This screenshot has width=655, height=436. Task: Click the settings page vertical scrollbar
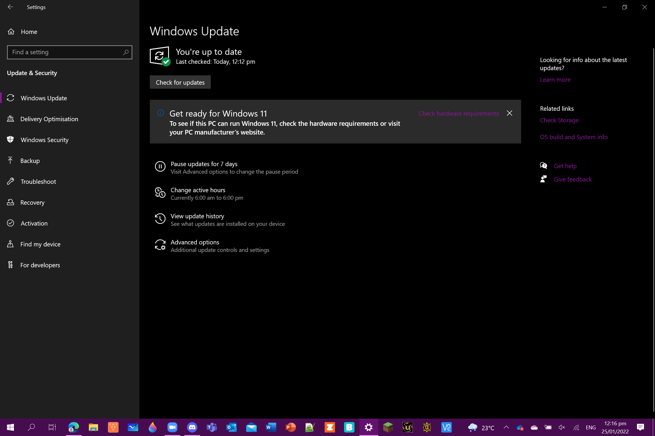pyautogui.click(x=654, y=230)
